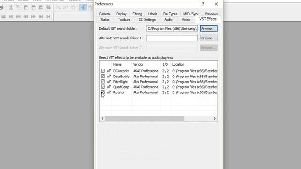Select the PitchRight plug-in name
301x169 pixels.
(120, 82)
